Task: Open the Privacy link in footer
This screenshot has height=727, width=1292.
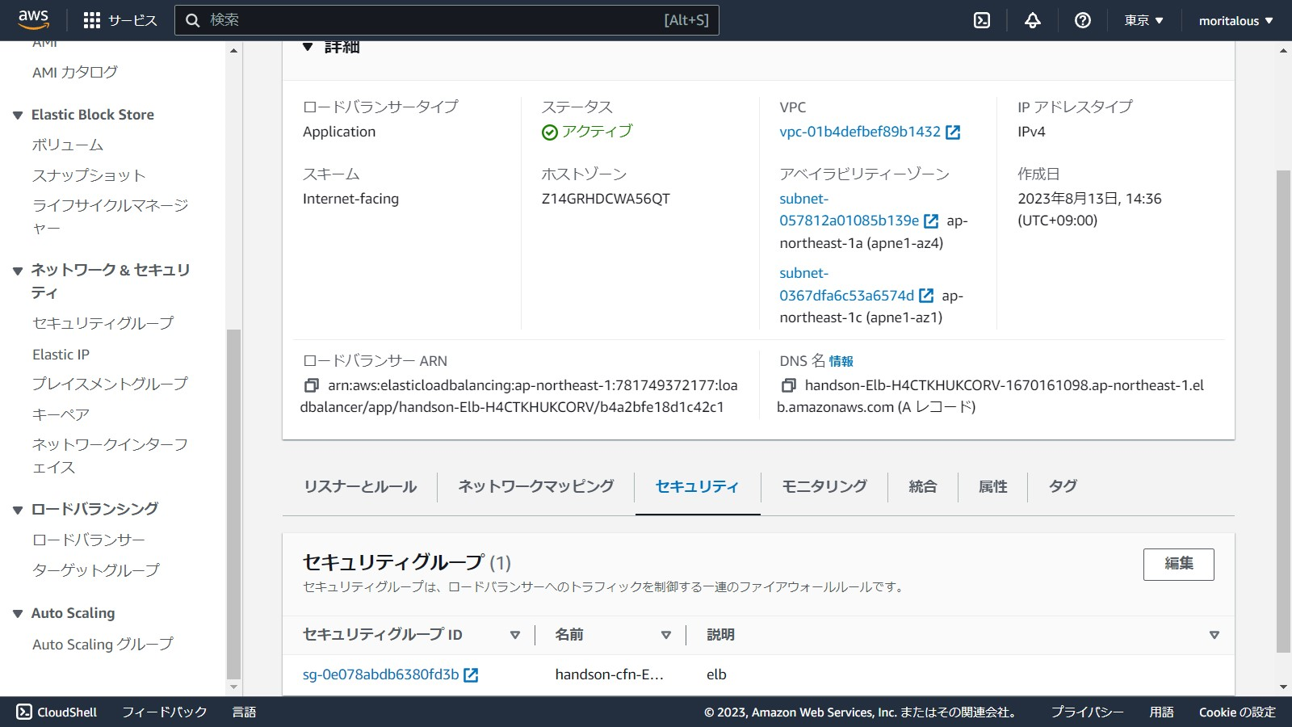Action: pyautogui.click(x=1087, y=712)
